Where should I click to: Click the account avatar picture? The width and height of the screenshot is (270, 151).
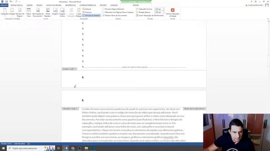(x=267, y=5)
